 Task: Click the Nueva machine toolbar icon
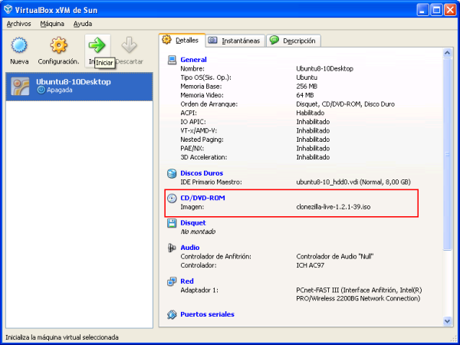pos(19,46)
